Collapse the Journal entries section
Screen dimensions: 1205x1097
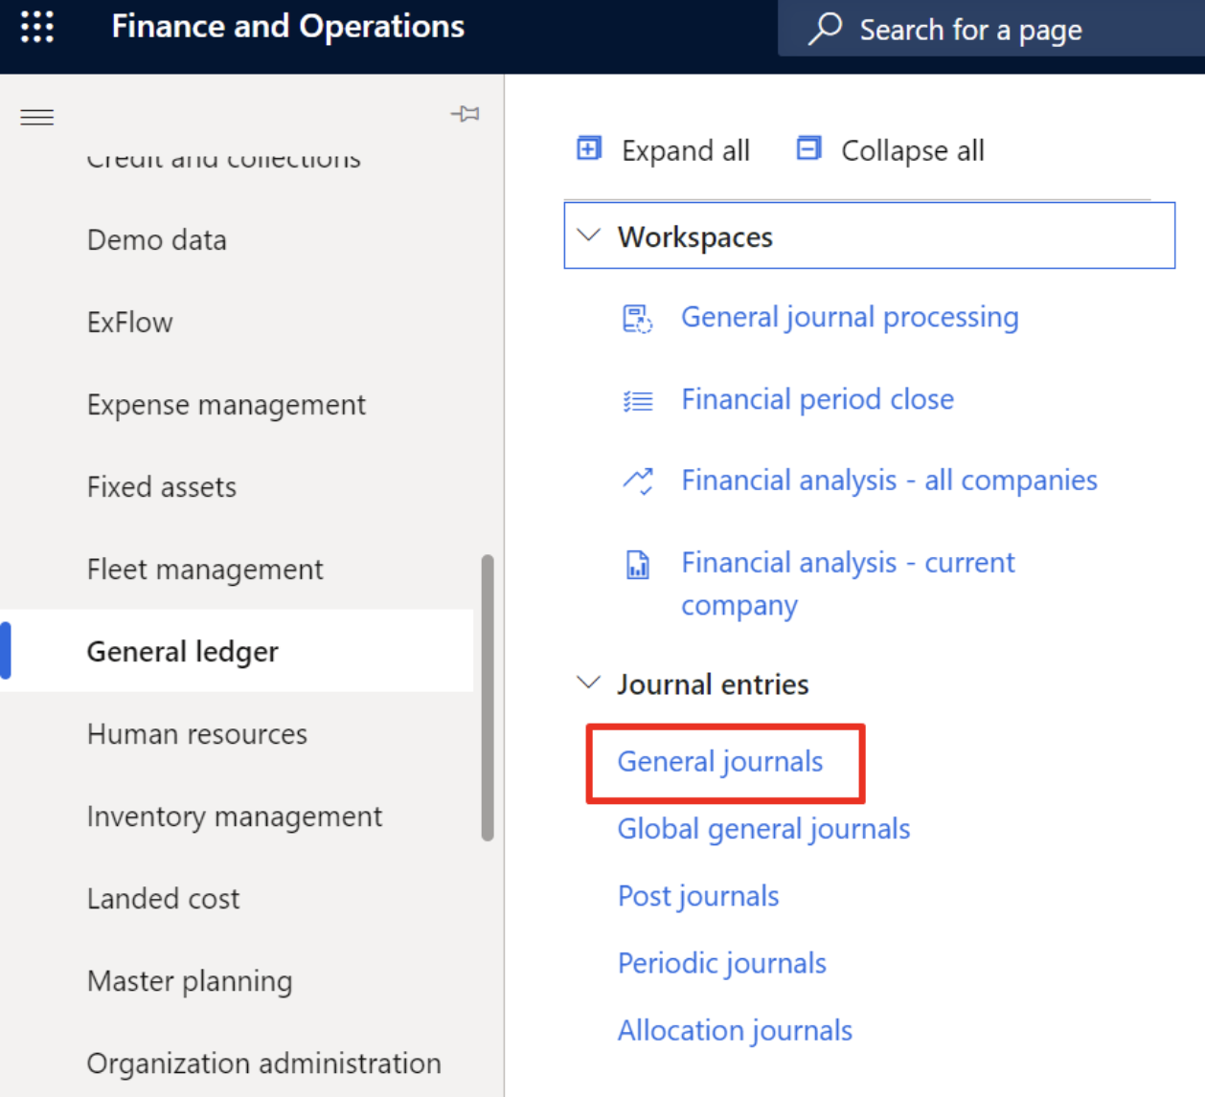coord(589,683)
